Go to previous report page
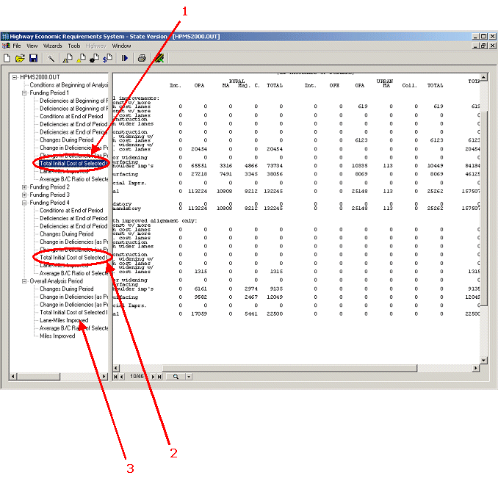Viewport: 498px width, 478px height. pos(121,377)
